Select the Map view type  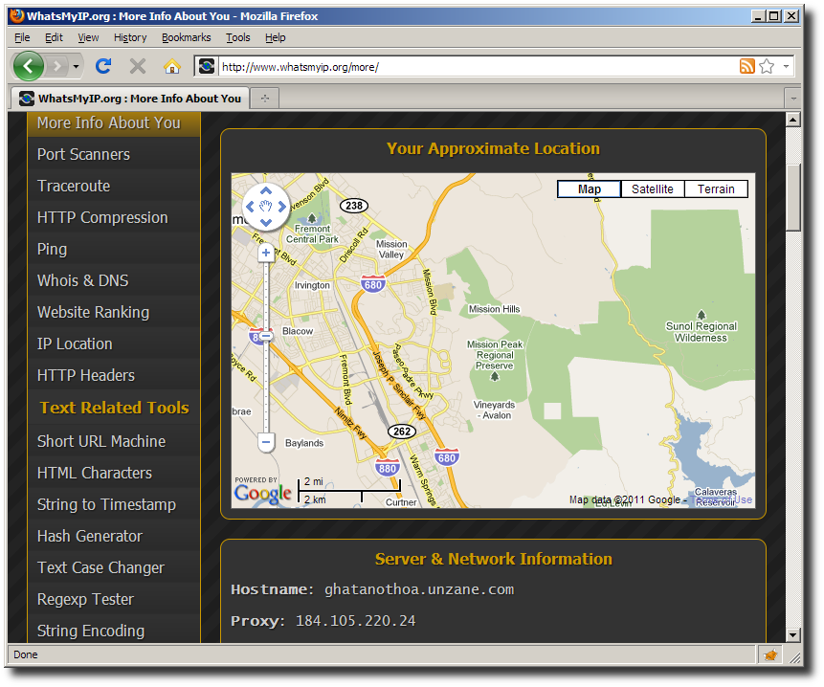click(x=590, y=188)
